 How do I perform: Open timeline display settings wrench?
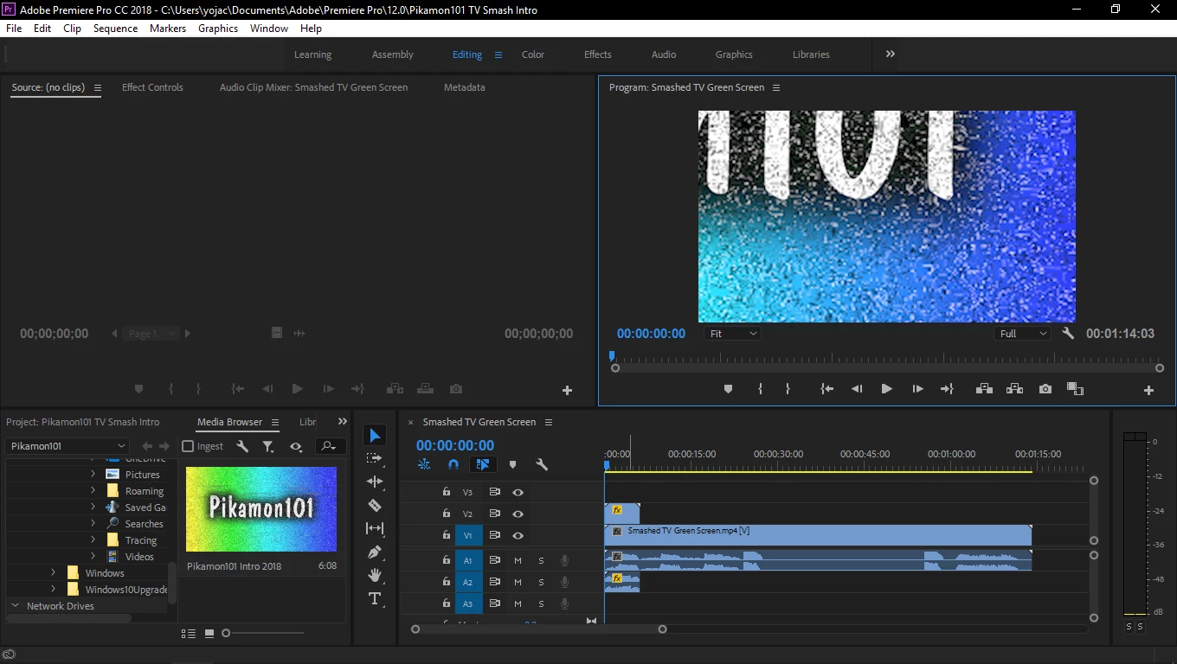pyautogui.click(x=542, y=464)
